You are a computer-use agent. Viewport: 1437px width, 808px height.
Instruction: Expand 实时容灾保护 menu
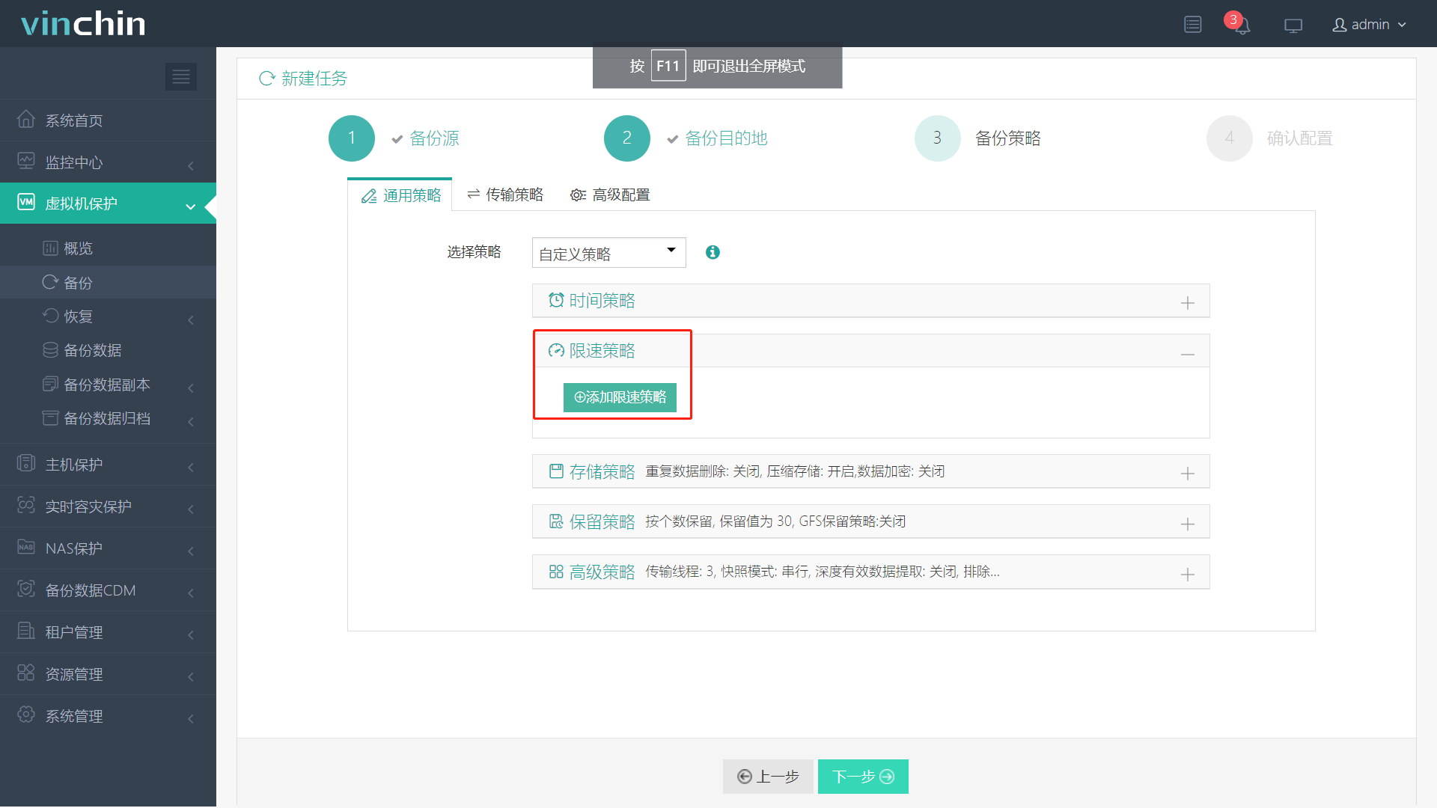coord(108,506)
